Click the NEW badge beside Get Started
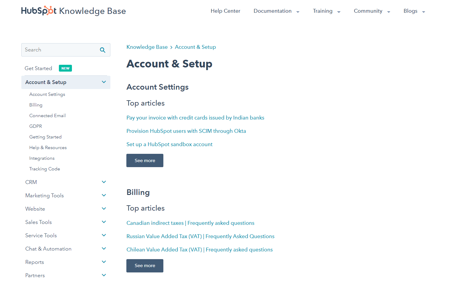Image resolution: width=459 pixels, height=289 pixels. click(x=65, y=68)
